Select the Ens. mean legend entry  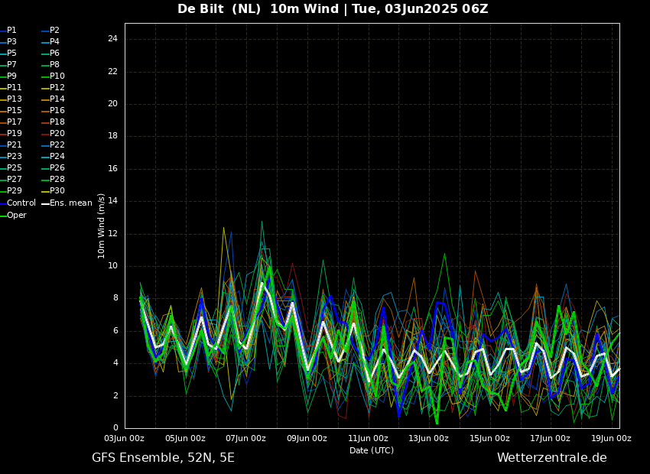[70, 203]
